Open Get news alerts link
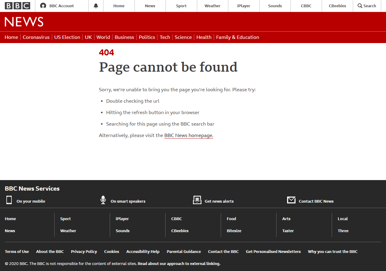 219,201
